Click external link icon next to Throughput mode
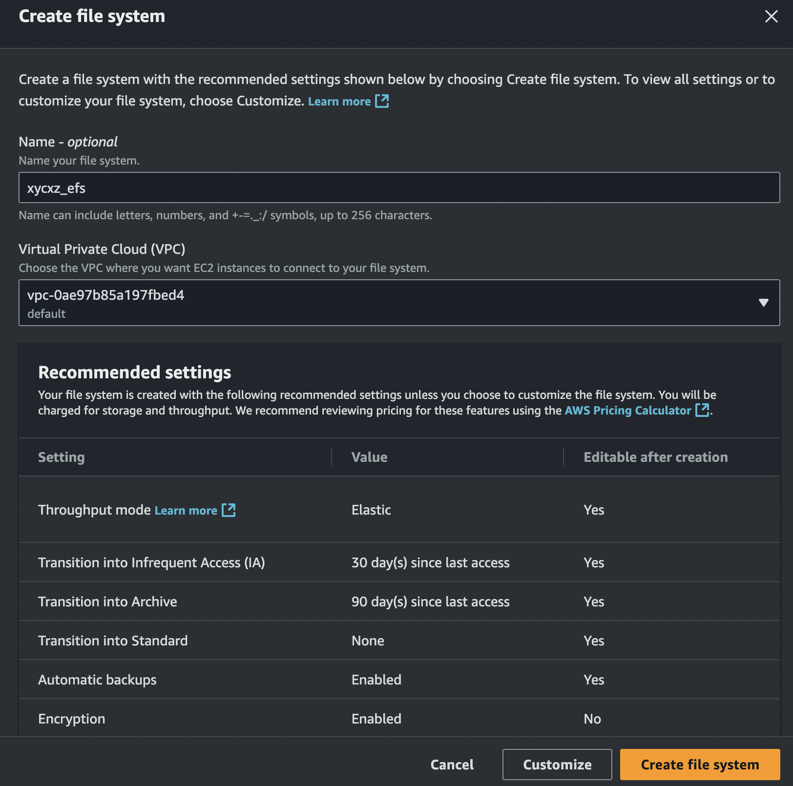This screenshot has width=793, height=786. point(229,510)
